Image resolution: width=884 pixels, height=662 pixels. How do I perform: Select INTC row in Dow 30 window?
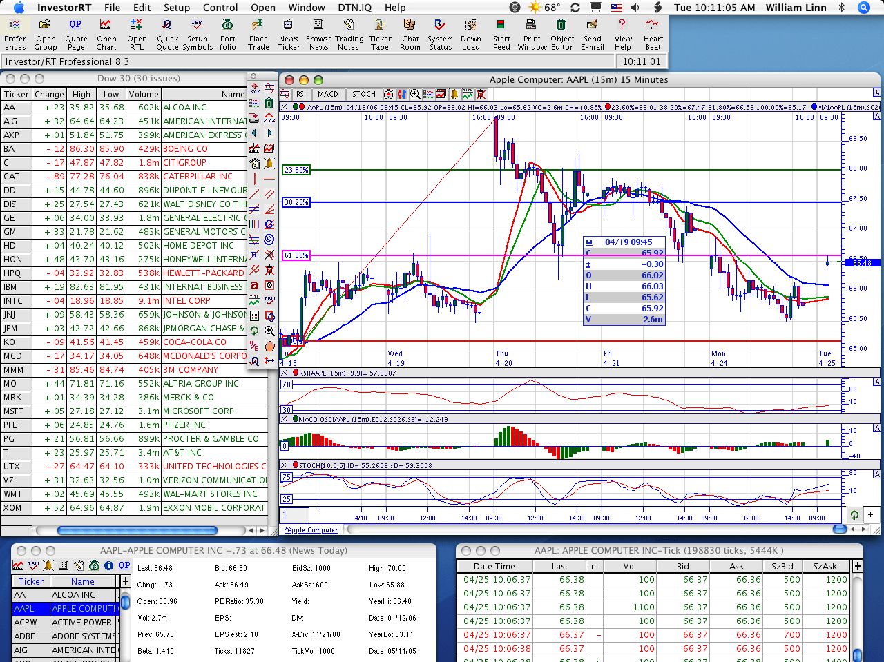[x=133, y=301]
